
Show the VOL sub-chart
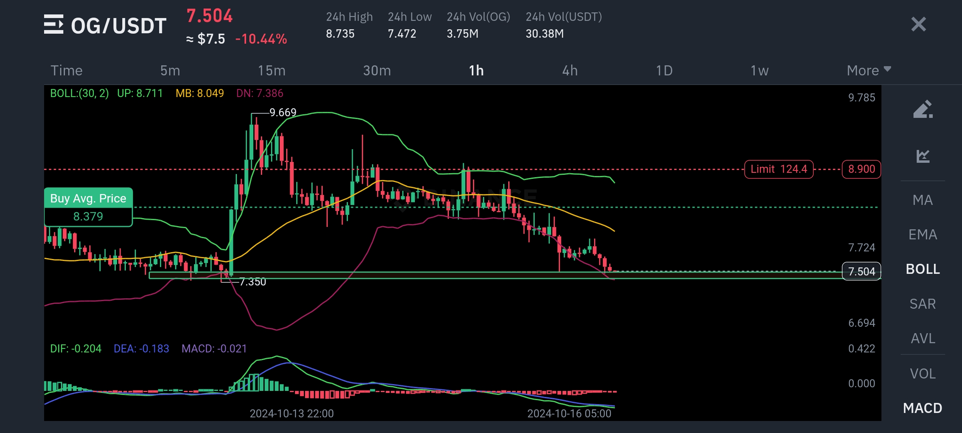click(x=923, y=374)
